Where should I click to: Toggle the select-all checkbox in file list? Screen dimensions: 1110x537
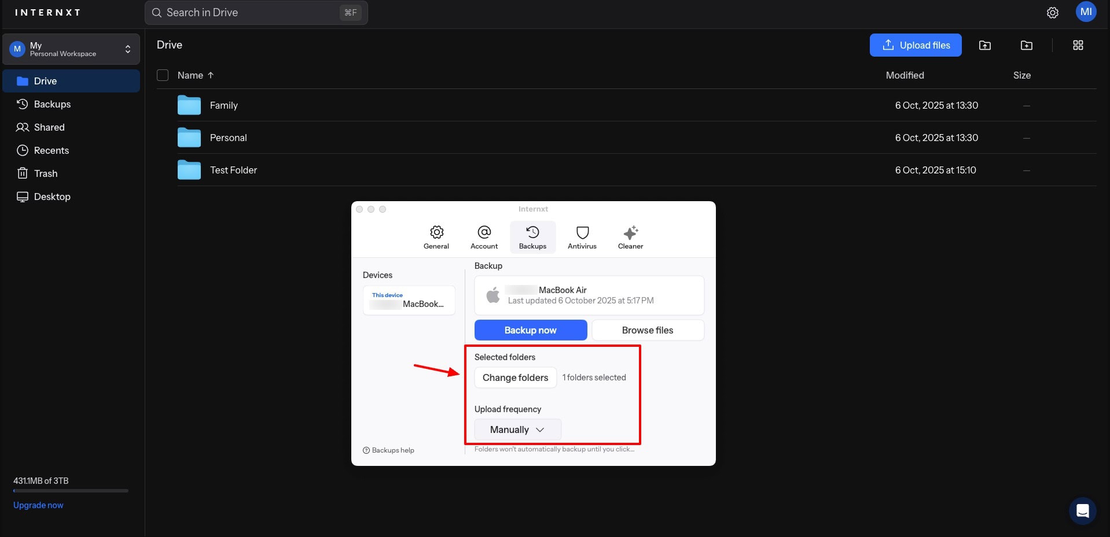(163, 75)
